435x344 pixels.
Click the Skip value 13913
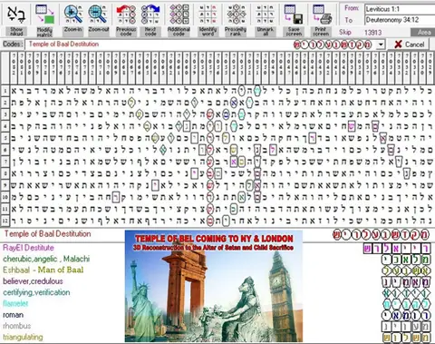pyautogui.click(x=372, y=33)
